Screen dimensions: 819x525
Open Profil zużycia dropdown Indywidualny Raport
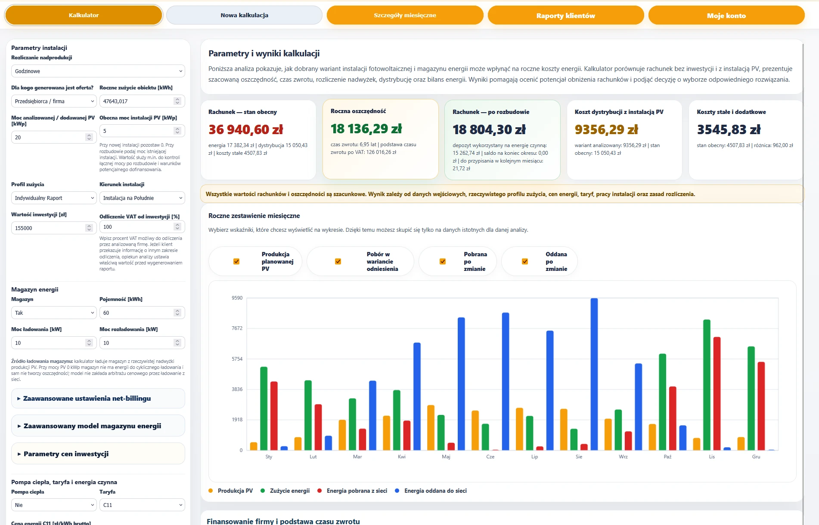54,198
